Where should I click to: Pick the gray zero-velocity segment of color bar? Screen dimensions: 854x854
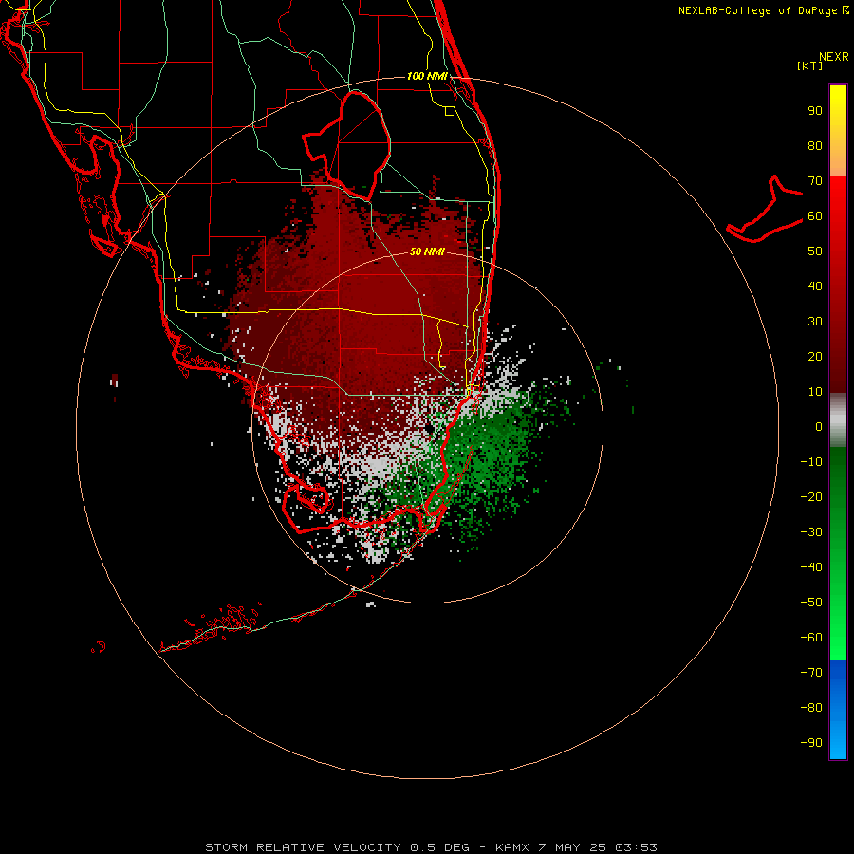click(x=838, y=420)
